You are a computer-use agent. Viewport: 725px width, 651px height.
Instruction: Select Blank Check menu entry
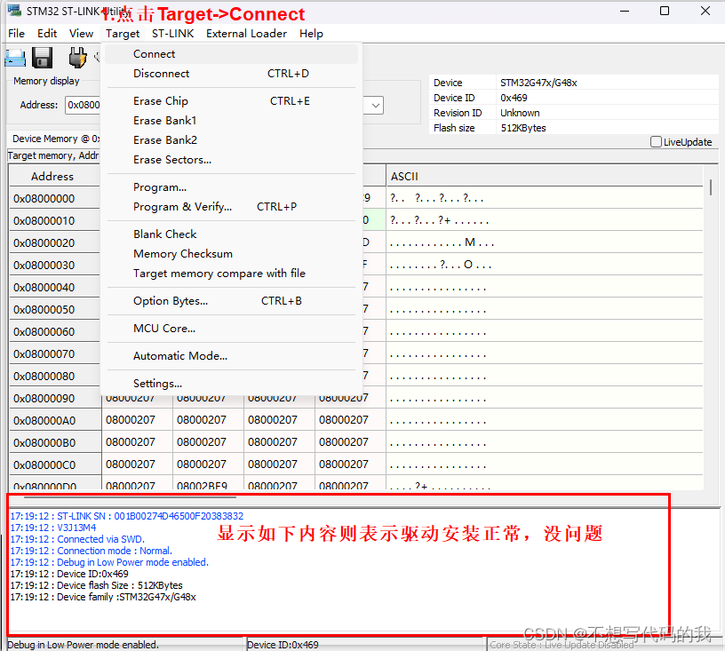point(231,234)
